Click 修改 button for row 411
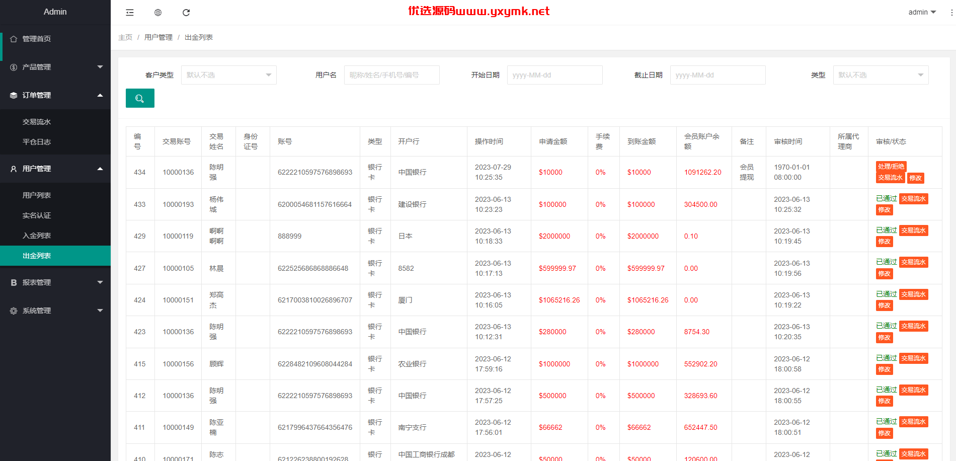 point(885,433)
